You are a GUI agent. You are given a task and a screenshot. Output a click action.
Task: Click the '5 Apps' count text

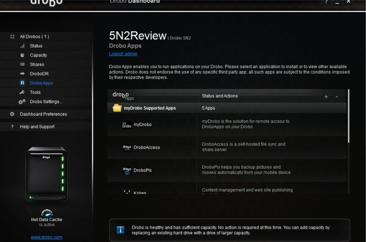[x=208, y=108]
